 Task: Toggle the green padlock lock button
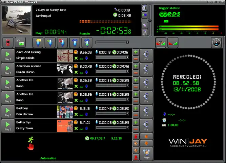[20, 42]
